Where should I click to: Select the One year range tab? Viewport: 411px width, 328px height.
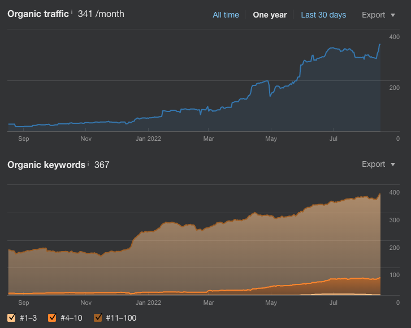click(270, 15)
